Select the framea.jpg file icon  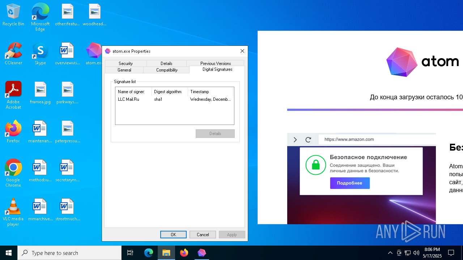(40, 93)
